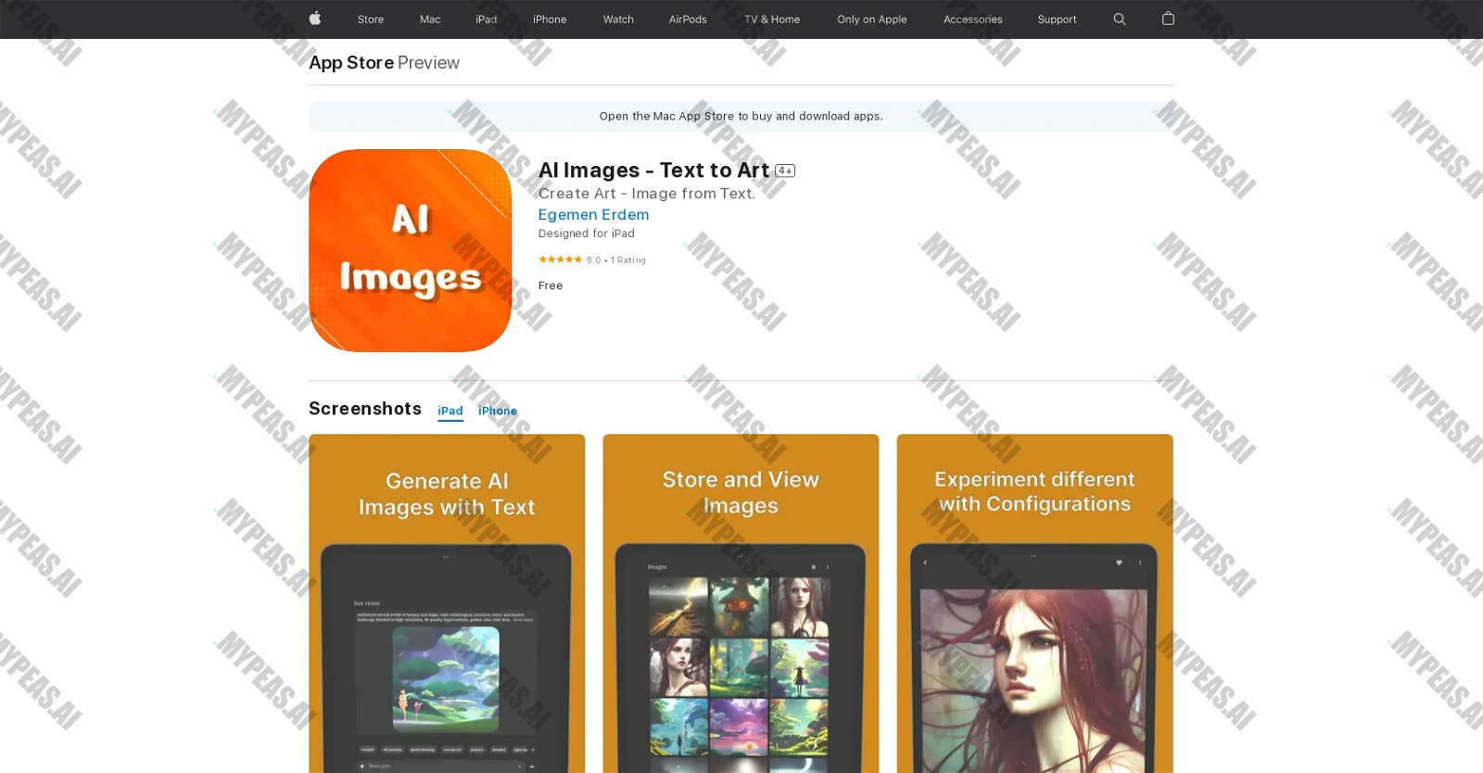This screenshot has width=1483, height=773.
Task: Switch to the iPhone screenshots tab
Action: 498,411
